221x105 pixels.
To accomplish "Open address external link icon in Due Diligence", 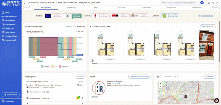I will (x=82, y=82).
